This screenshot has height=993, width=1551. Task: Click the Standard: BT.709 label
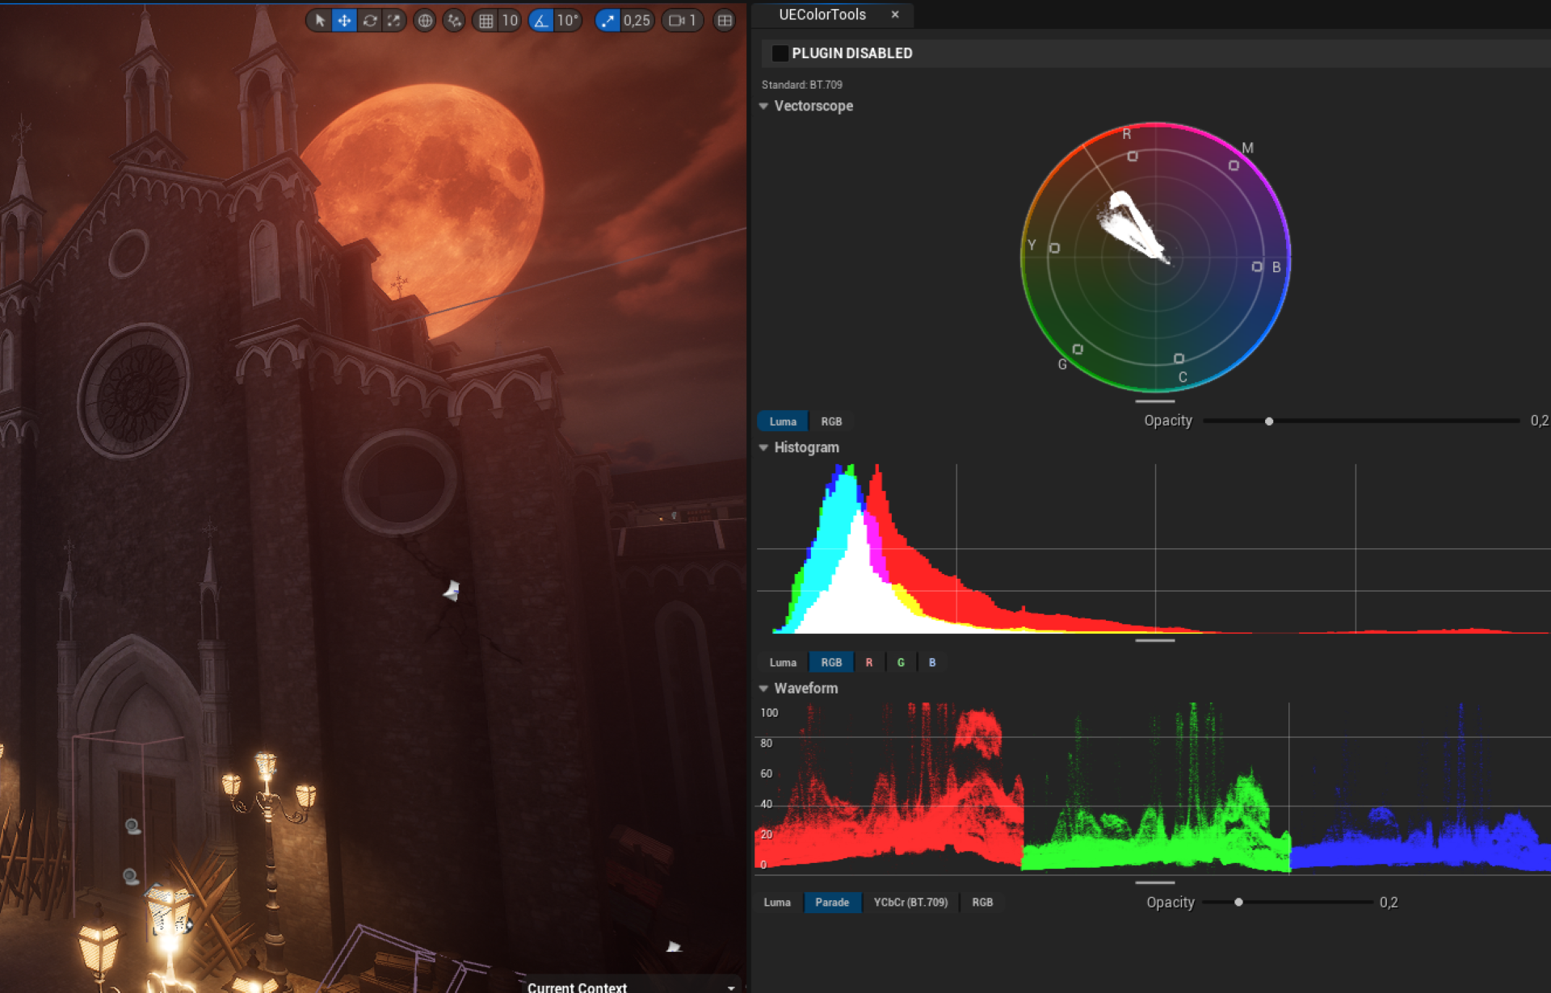coord(802,85)
